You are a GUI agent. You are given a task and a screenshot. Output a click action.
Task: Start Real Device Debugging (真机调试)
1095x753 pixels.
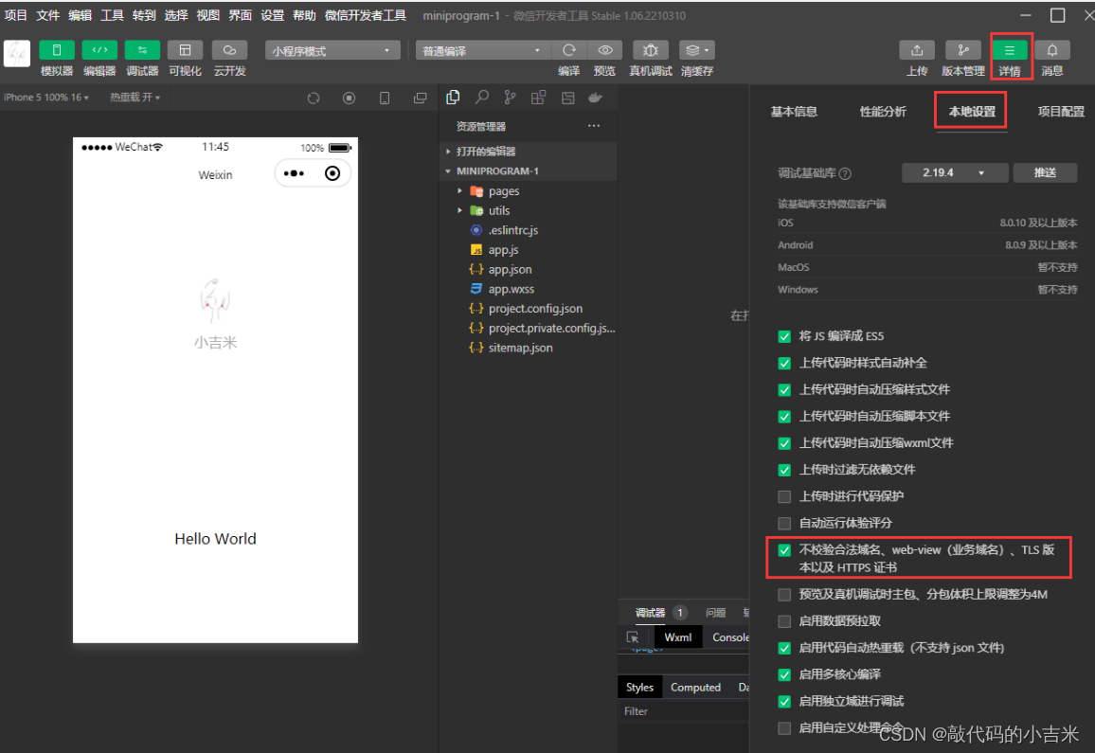(x=650, y=50)
